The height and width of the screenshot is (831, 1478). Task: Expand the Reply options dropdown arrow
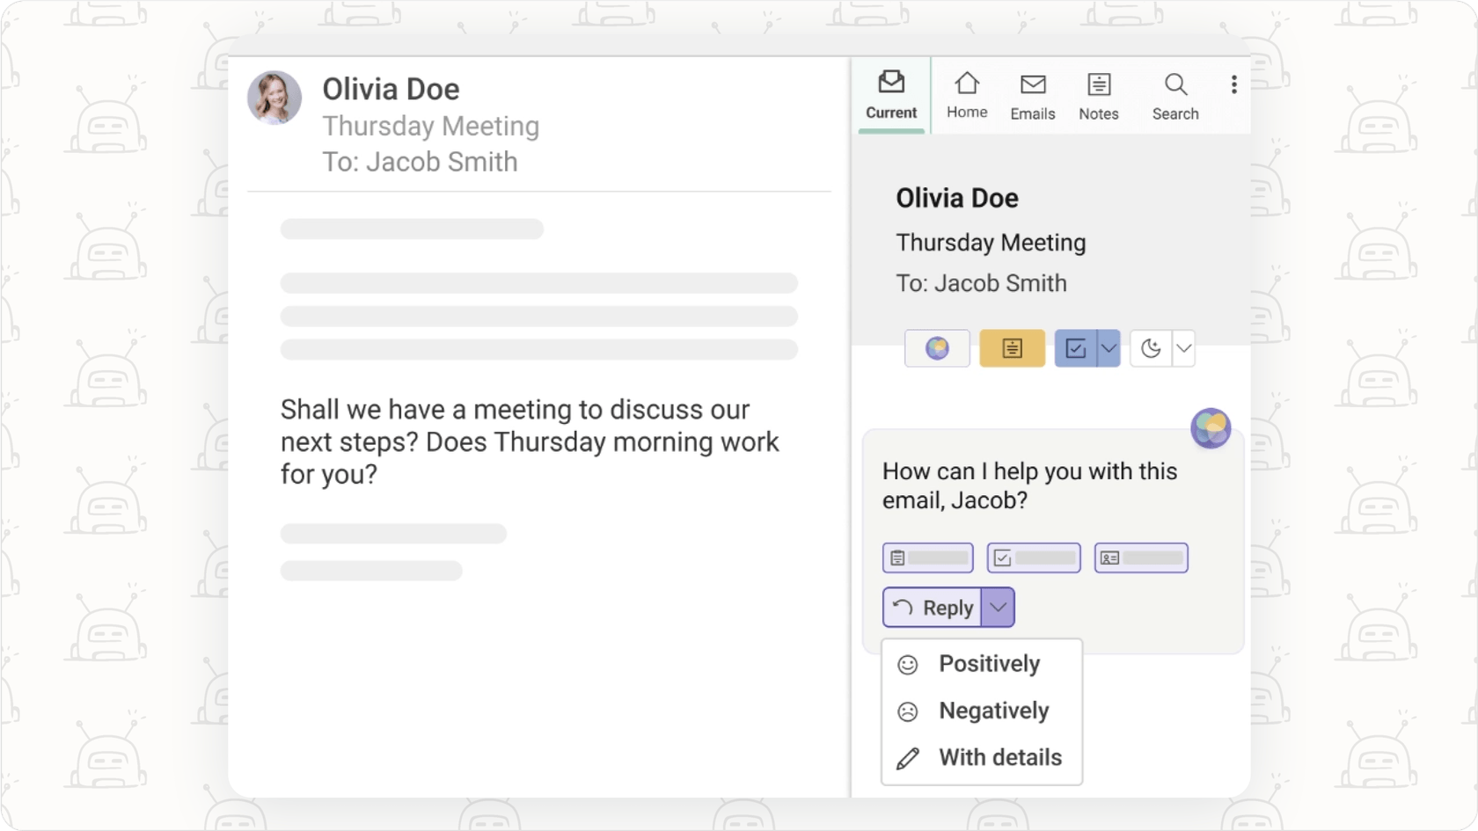(999, 607)
